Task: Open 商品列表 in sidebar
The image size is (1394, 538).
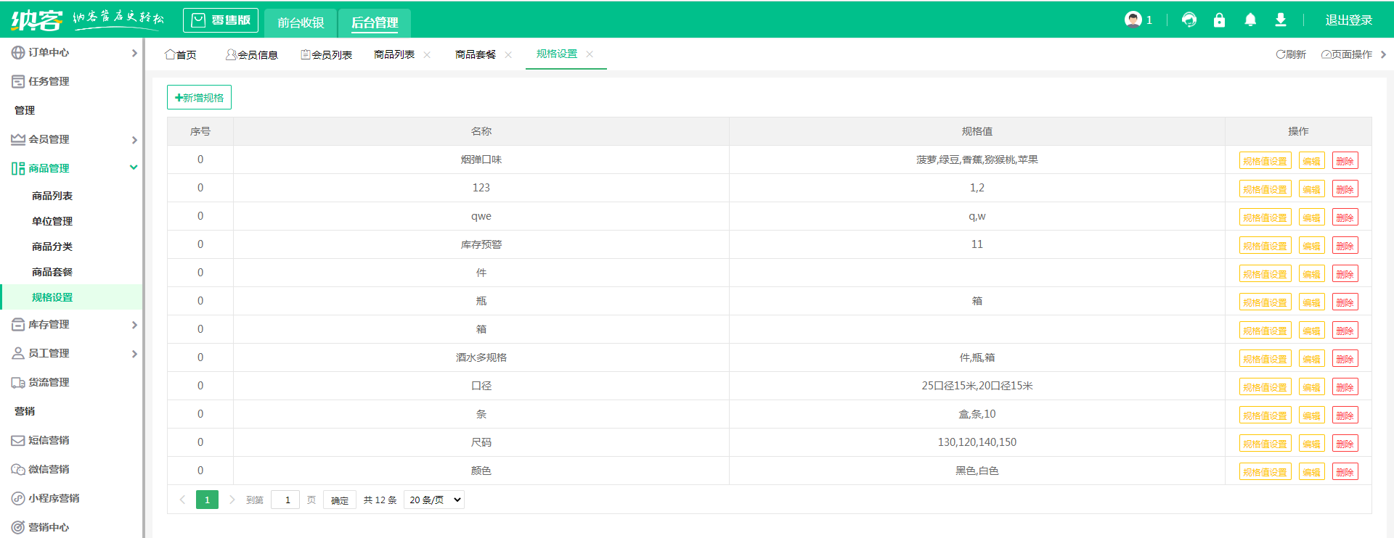Action: 52,196
